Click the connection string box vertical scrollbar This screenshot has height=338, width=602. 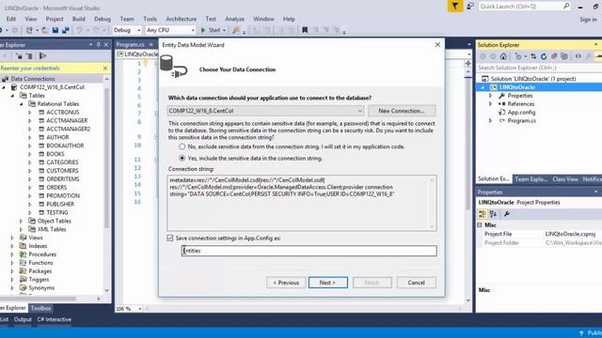(x=432, y=203)
